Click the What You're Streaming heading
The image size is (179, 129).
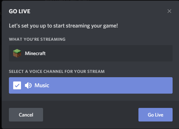coord(37,39)
